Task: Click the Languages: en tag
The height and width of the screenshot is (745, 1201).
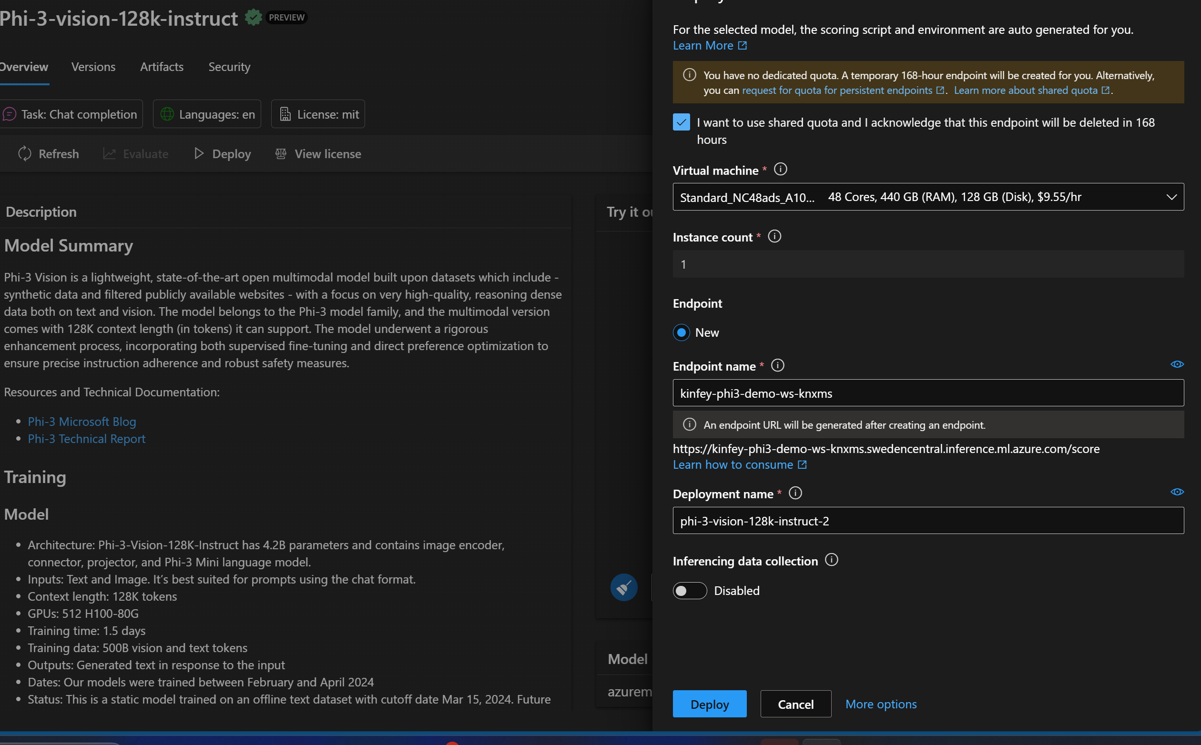Action: tap(207, 114)
